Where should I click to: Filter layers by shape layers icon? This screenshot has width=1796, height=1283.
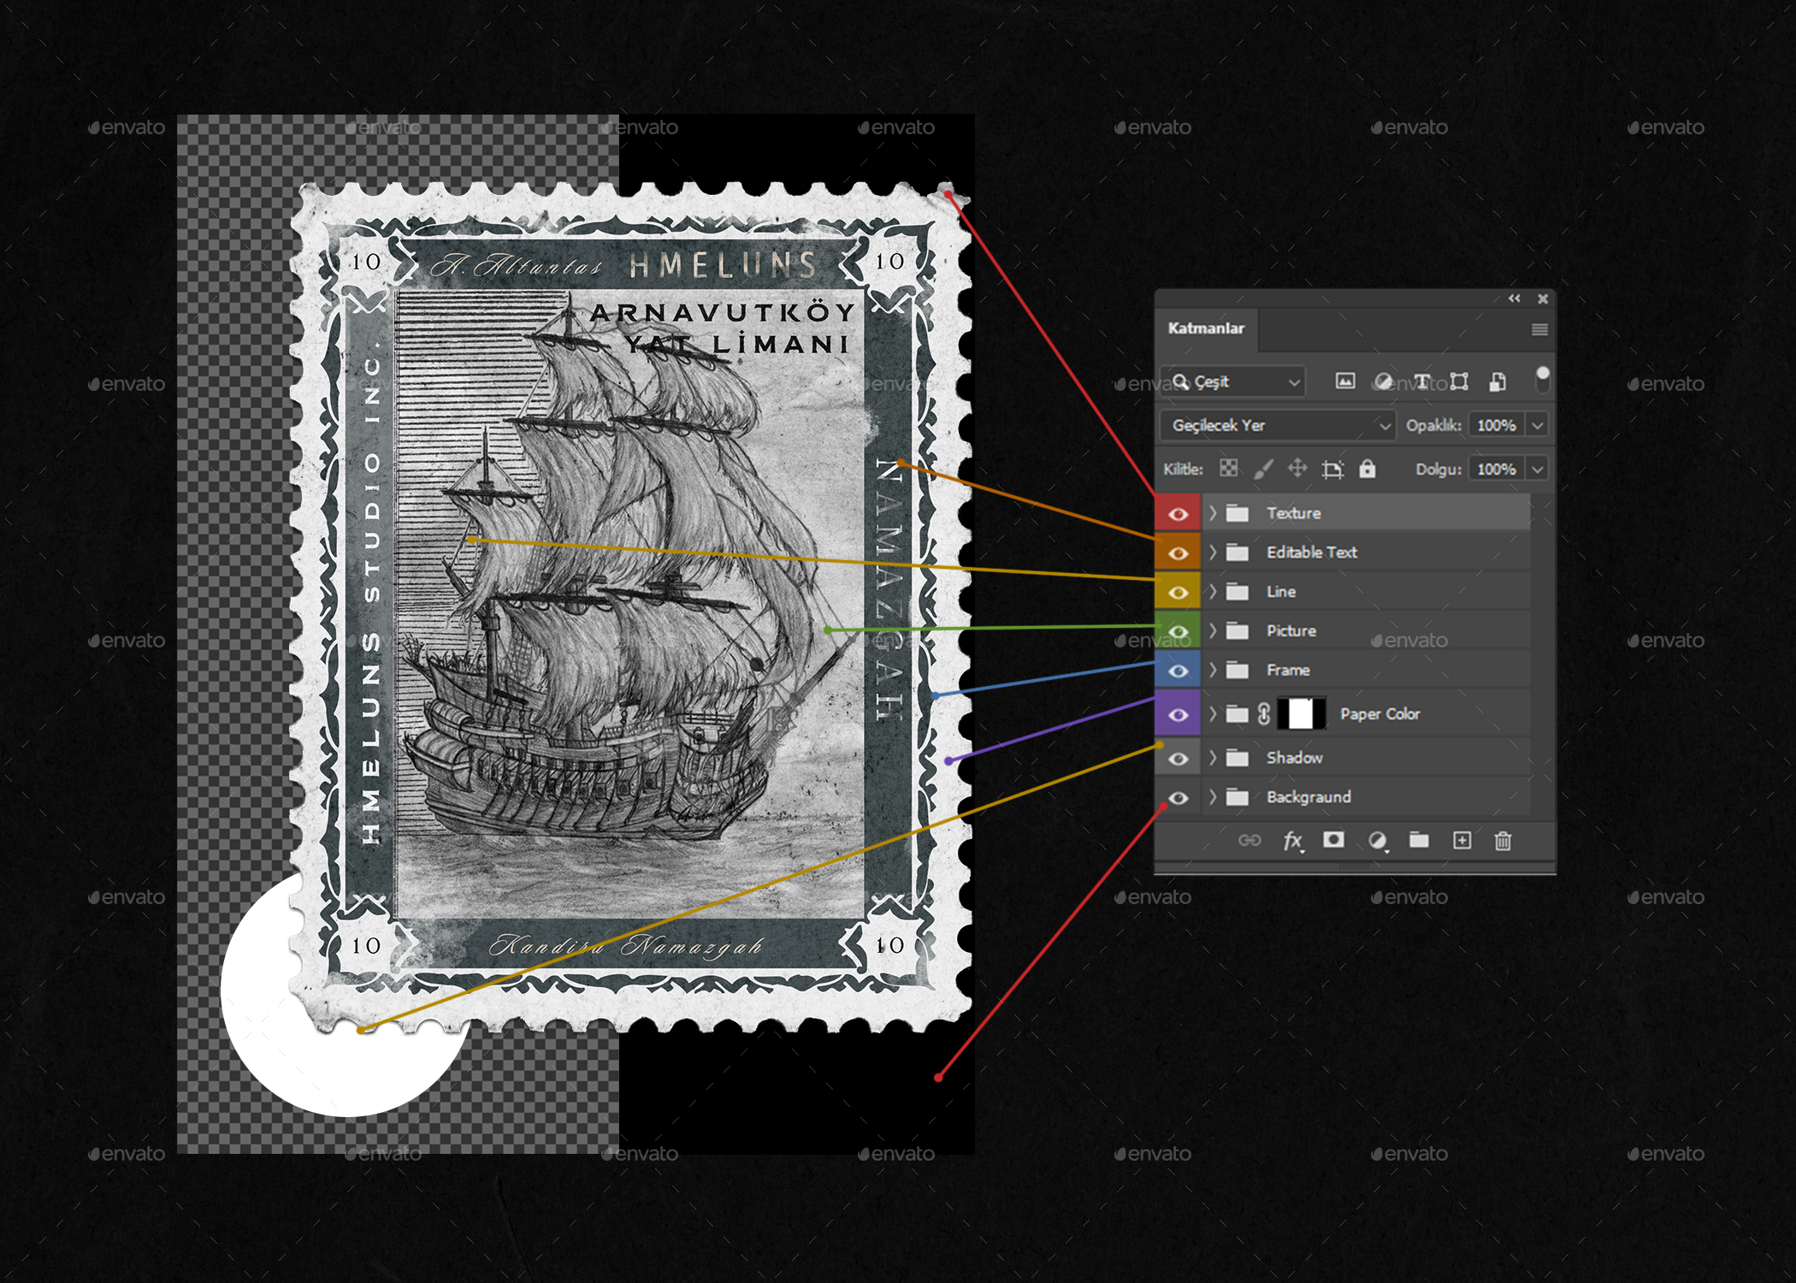tap(1459, 381)
